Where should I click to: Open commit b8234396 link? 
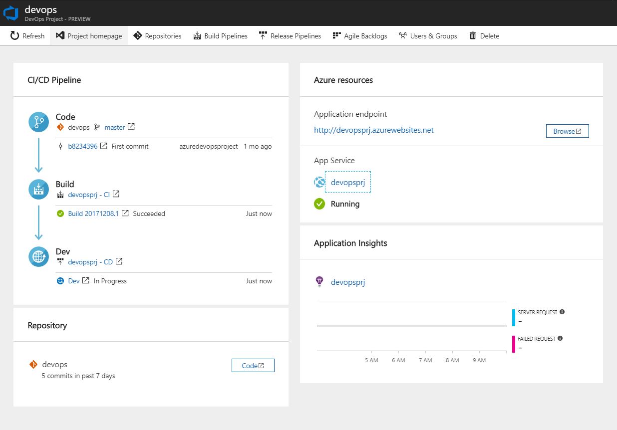coord(83,146)
